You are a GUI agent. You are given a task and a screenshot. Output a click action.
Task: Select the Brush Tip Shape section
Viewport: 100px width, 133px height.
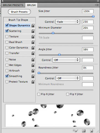[x=18, y=20]
